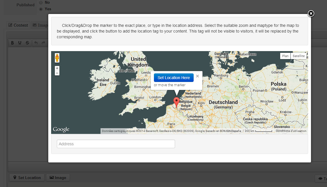
Task: Click Undo arrow in the editor toolbar
Action: tap(36, 43)
